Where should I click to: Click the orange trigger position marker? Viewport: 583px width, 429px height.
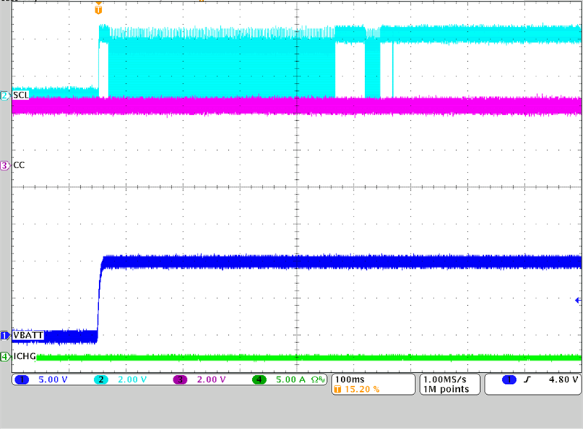click(99, 9)
